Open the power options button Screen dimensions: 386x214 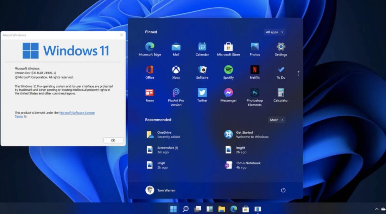point(283,190)
